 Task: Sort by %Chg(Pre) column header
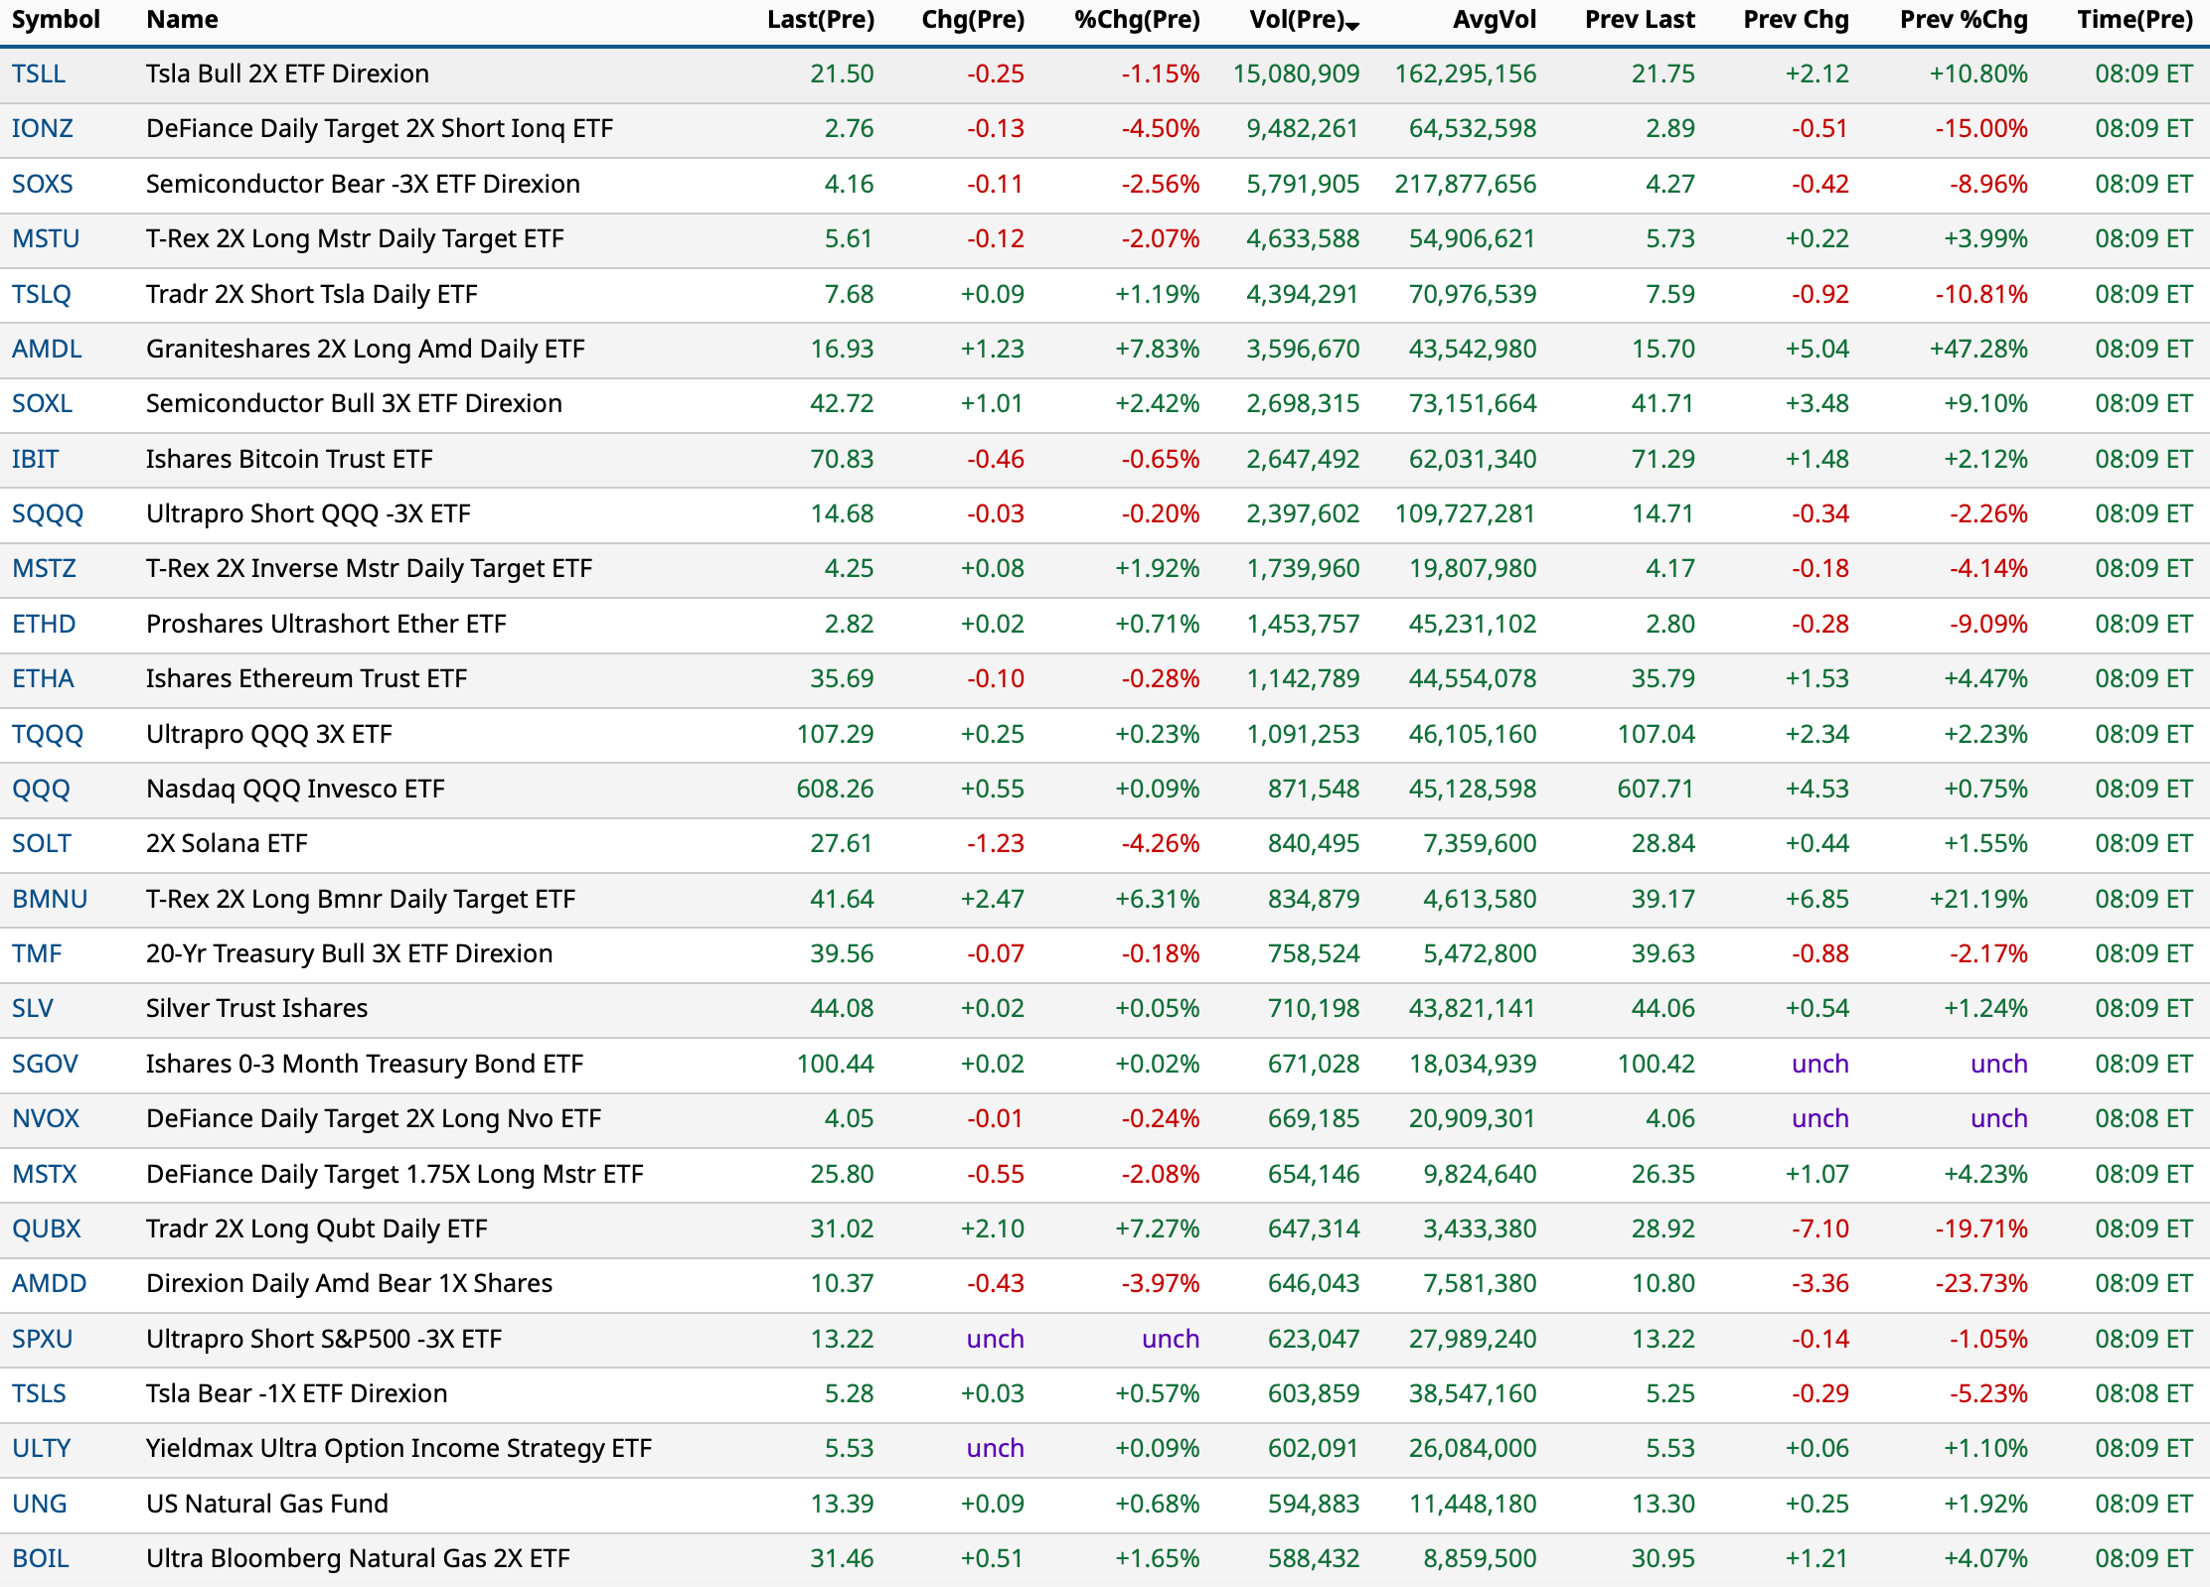click(1136, 20)
